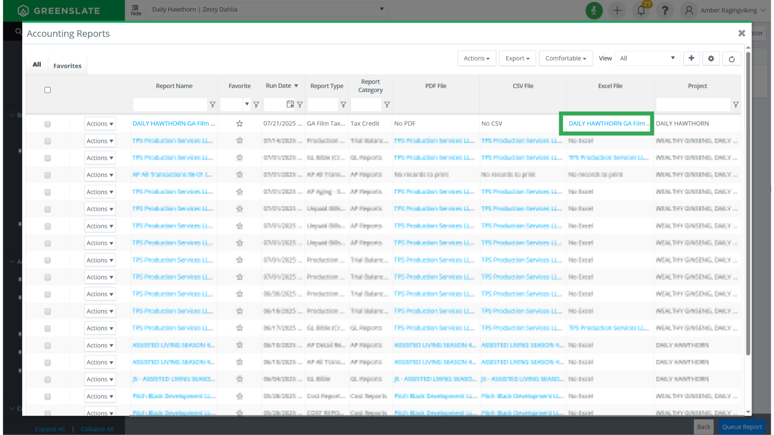Open the Run Date calendar picker
The image size is (774, 435).
point(290,104)
